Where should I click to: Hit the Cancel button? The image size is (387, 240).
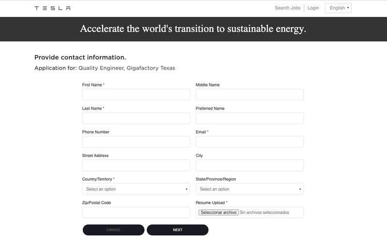coord(114,230)
